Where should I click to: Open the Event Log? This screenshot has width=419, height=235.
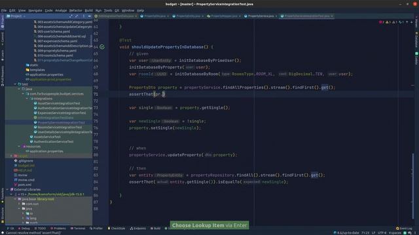pos(404,228)
